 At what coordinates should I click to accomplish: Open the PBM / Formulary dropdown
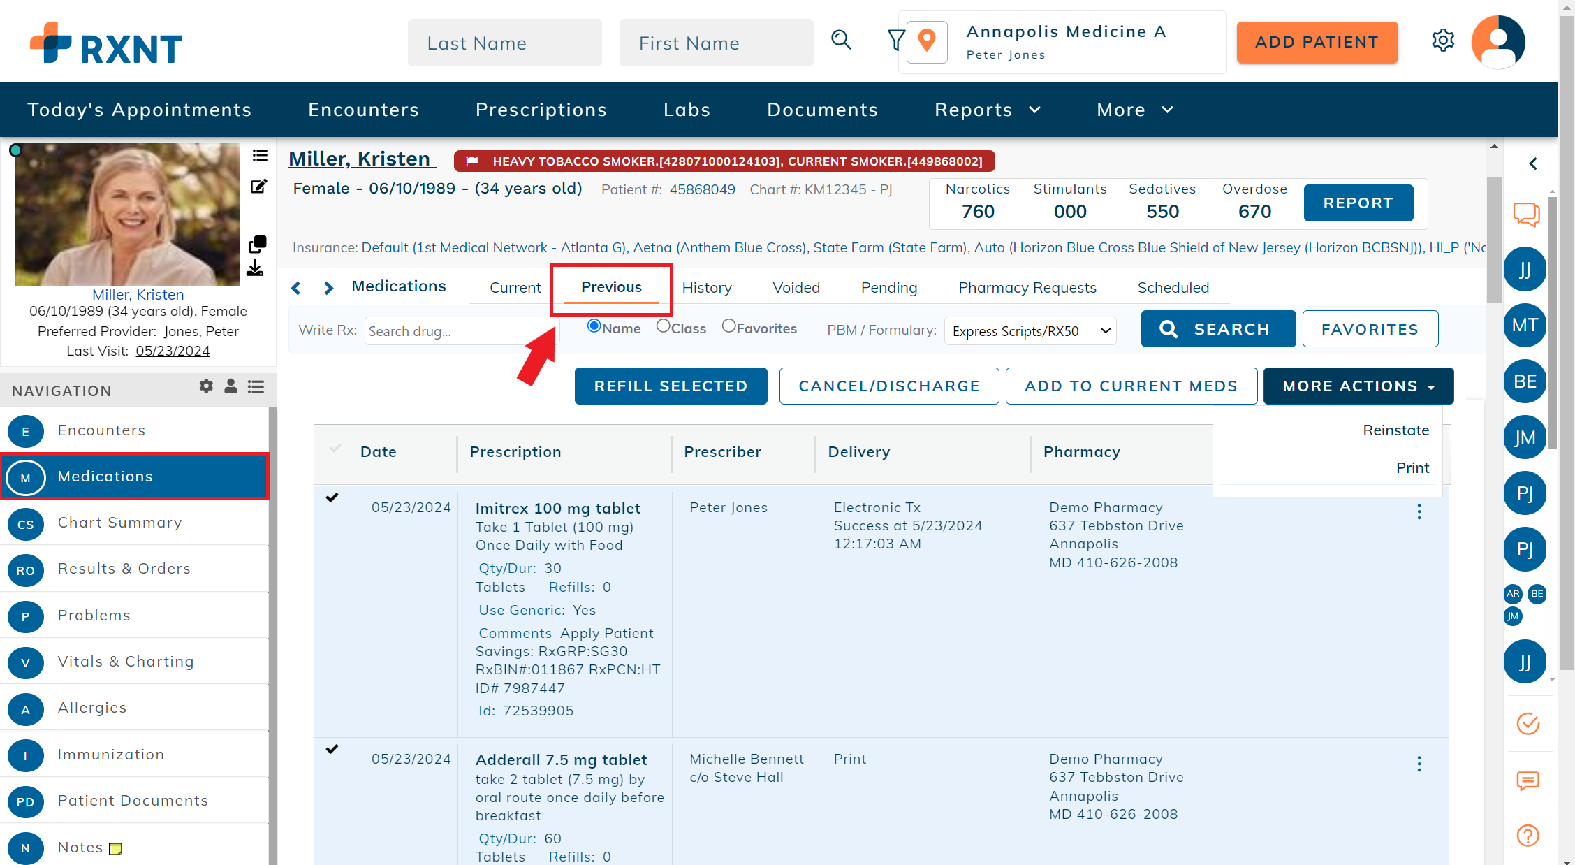pos(1030,330)
